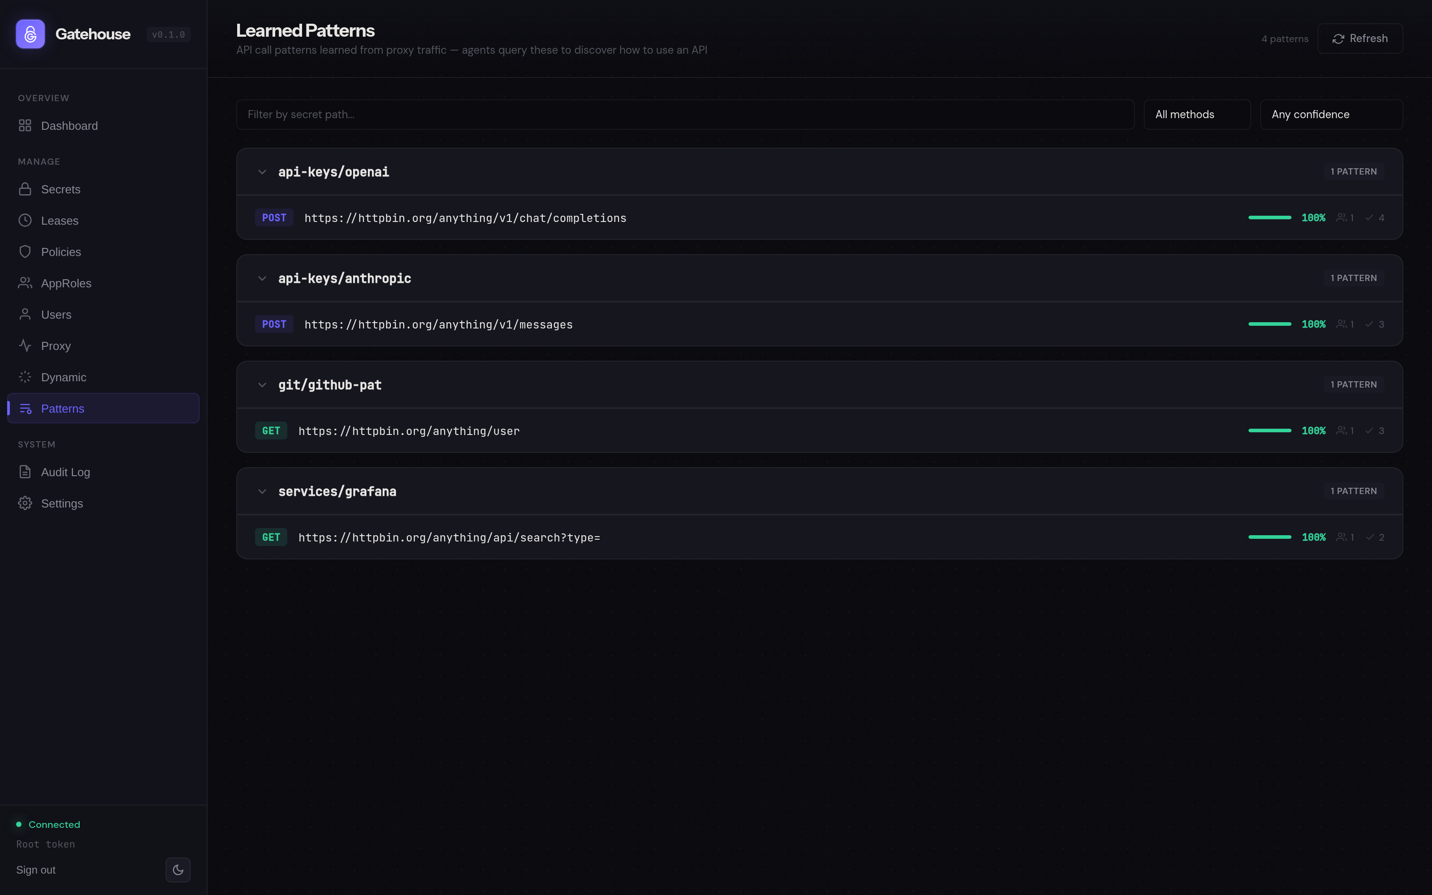Open the Audit Log document icon

click(x=25, y=472)
